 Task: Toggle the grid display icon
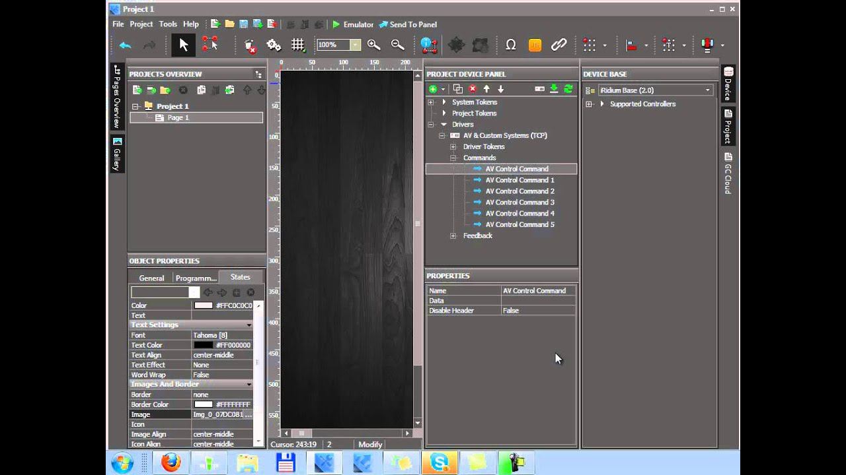tap(298, 45)
